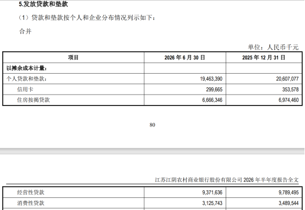Click the unit note 单位：人民币千元
Screen dimensions: 305x210
click(x=273, y=47)
